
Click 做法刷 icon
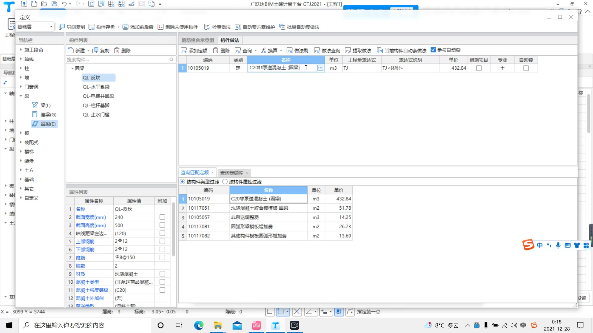tap(289, 50)
